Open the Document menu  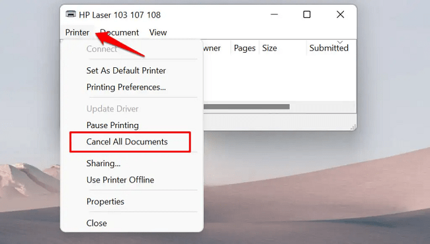tap(120, 32)
